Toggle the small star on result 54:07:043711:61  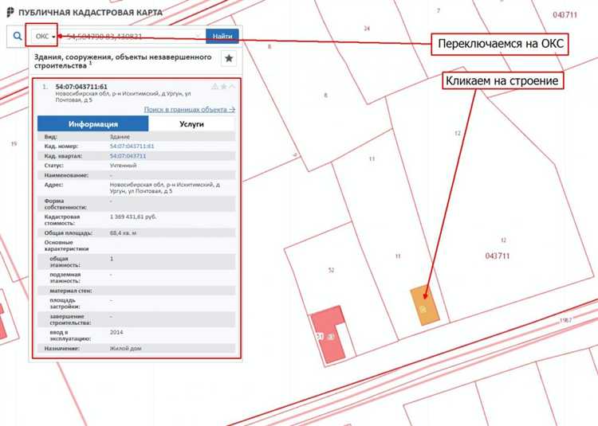[x=223, y=87]
